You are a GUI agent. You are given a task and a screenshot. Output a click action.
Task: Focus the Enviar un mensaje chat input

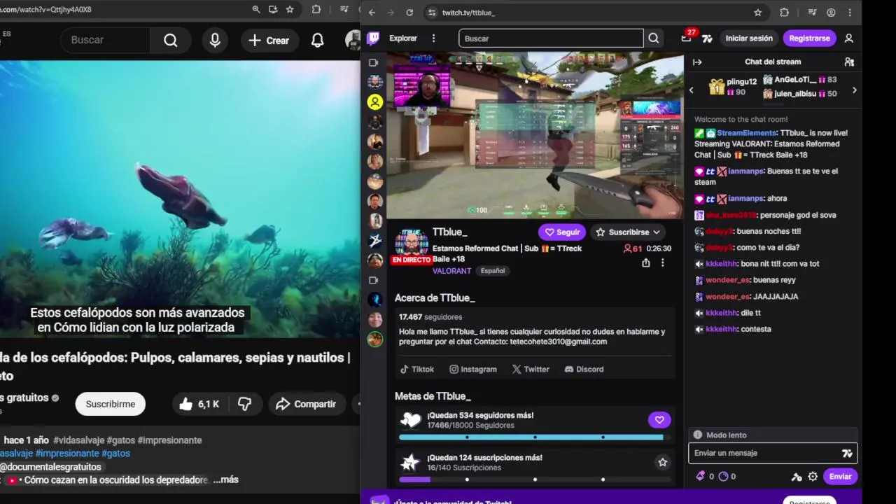point(773,453)
